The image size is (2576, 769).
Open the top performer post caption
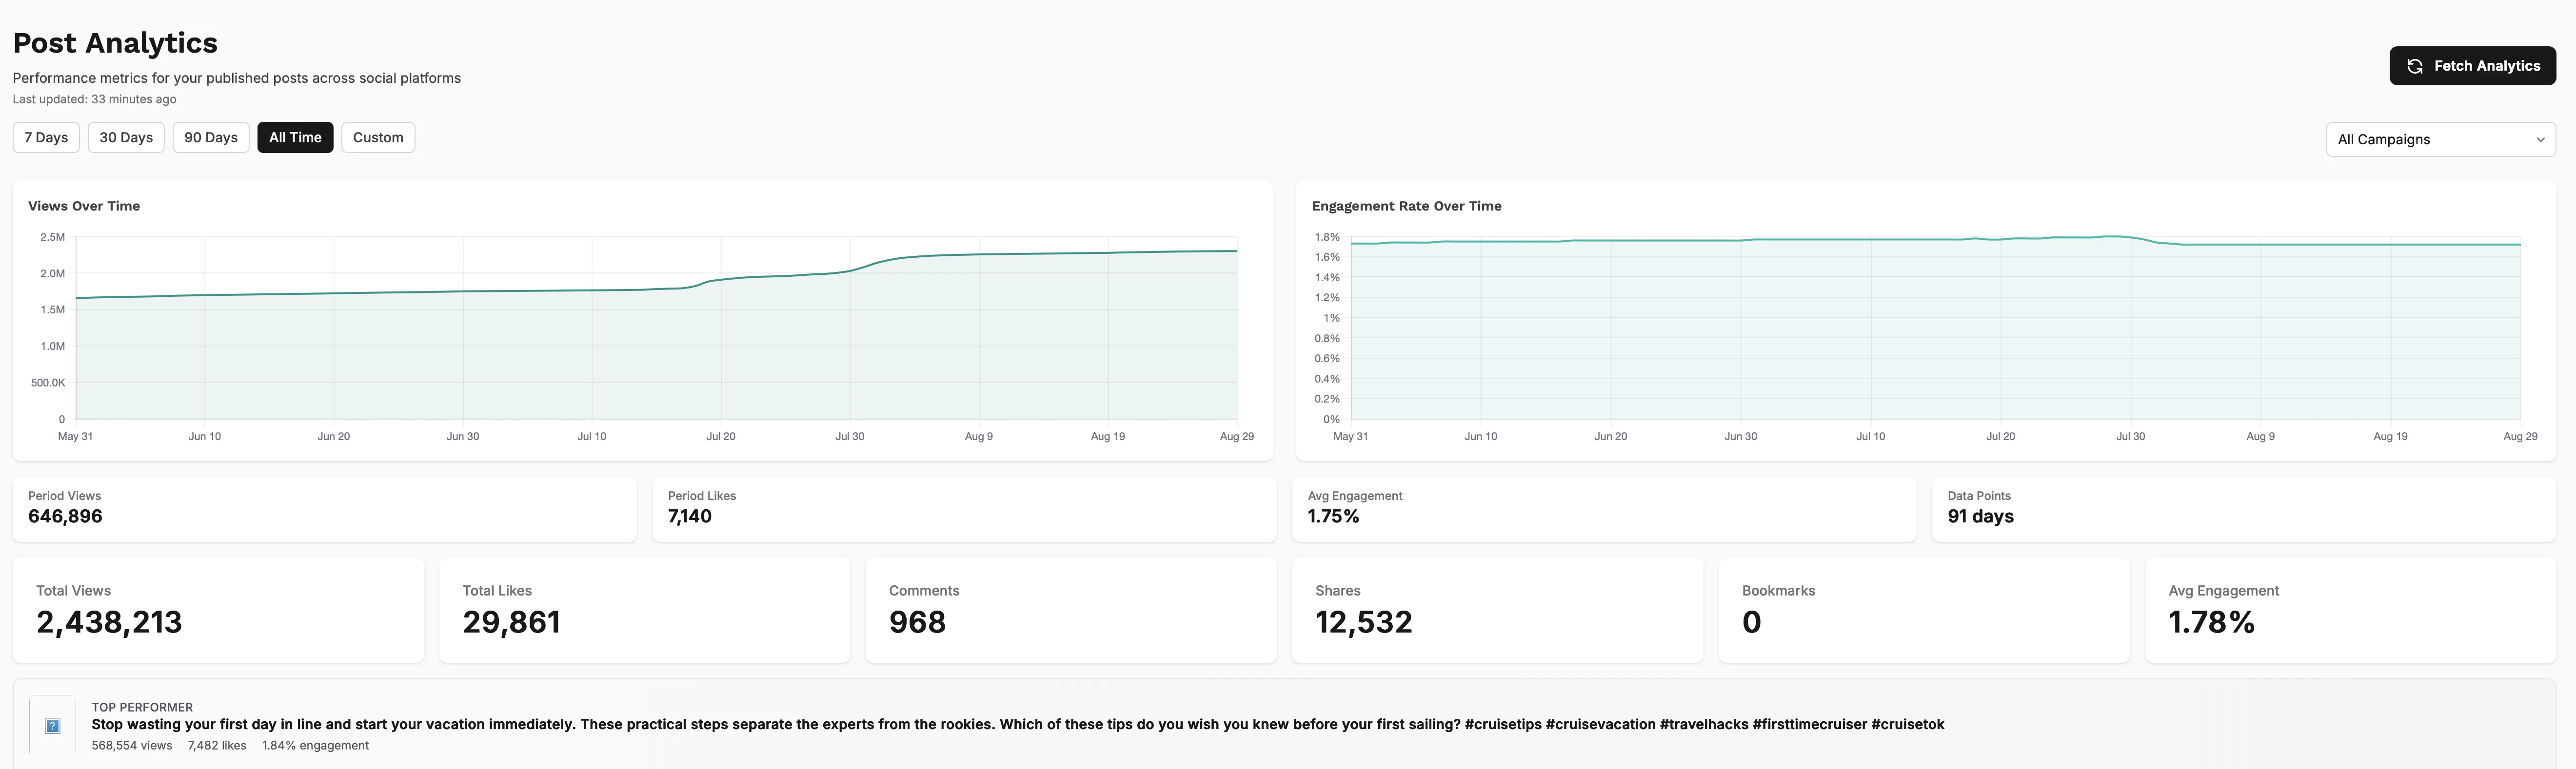(1018, 725)
